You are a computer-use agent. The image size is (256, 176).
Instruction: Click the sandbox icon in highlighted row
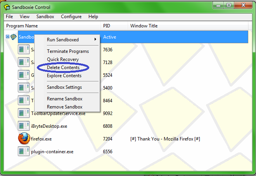tap(14, 37)
